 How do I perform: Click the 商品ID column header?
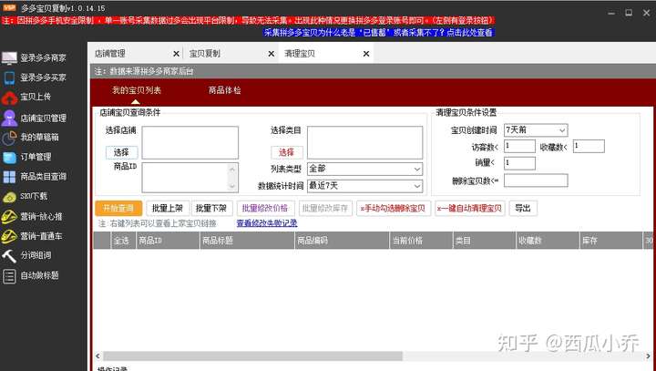[168, 241]
